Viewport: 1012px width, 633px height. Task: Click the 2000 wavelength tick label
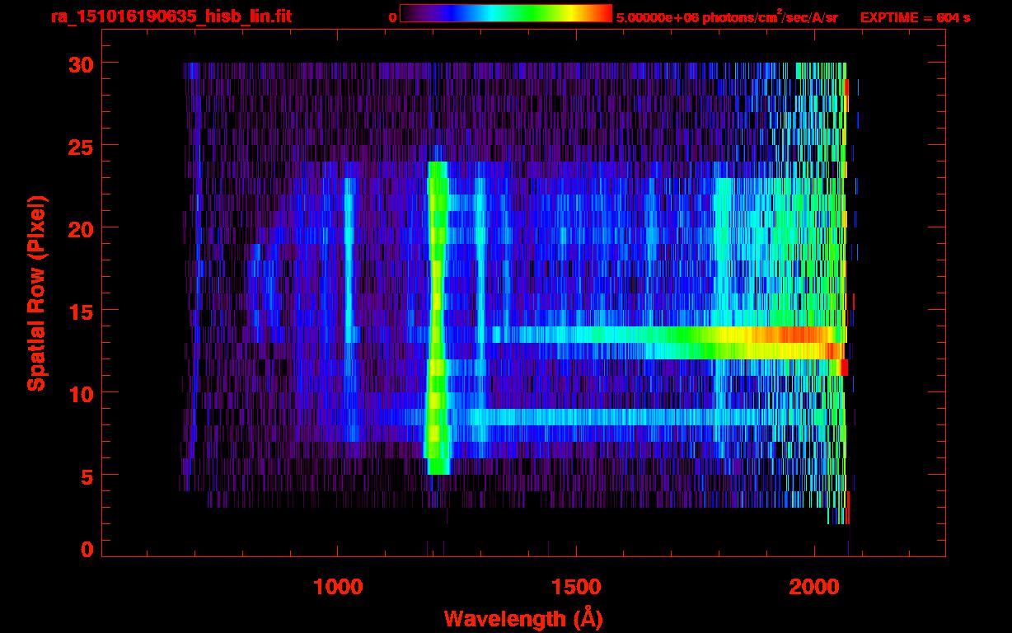pos(813,587)
